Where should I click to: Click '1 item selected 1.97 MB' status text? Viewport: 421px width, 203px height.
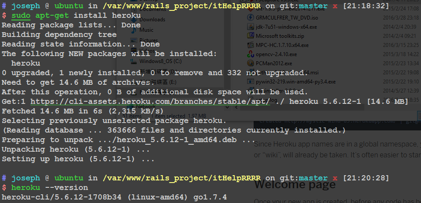point(178,116)
